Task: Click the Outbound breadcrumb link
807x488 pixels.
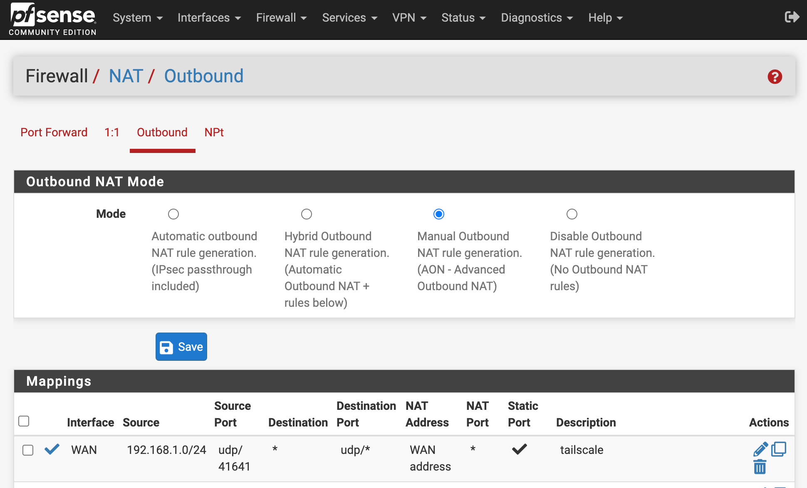Action: point(203,76)
